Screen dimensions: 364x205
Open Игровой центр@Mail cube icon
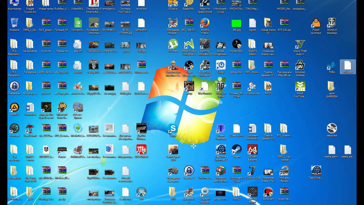221,174
